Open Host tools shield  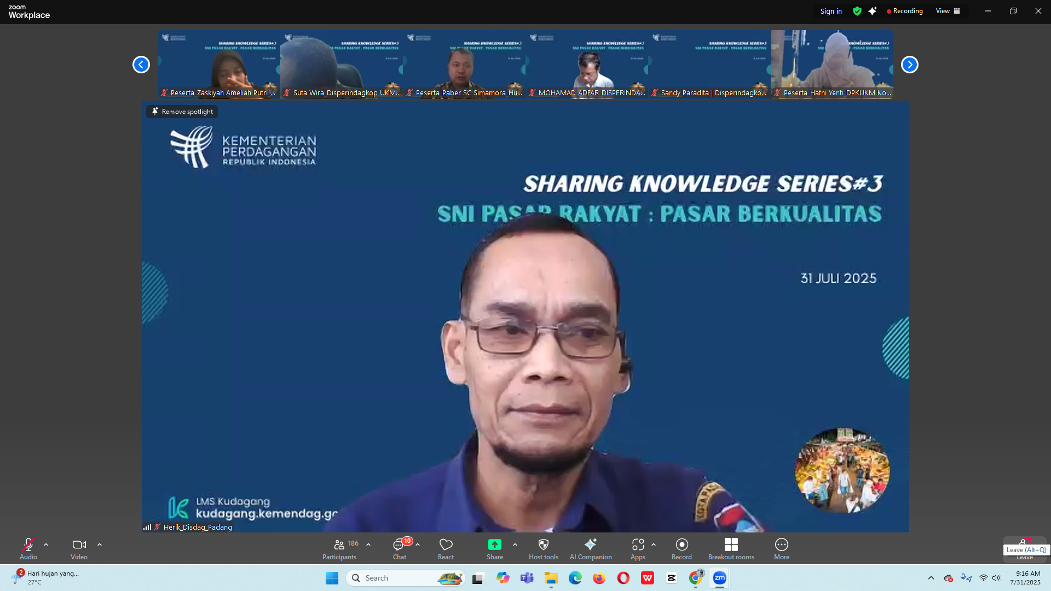coord(544,549)
